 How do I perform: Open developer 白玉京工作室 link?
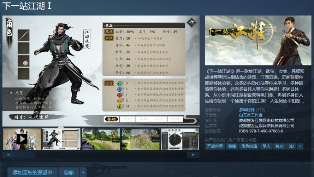coord(251,115)
